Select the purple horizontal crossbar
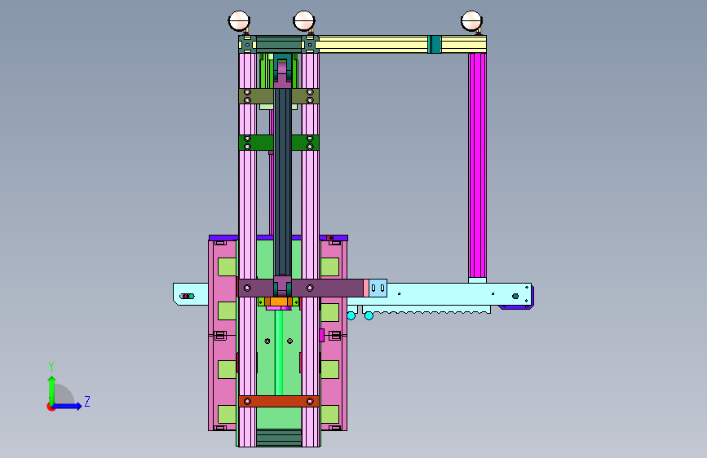The height and width of the screenshot is (458, 707). pos(301,288)
